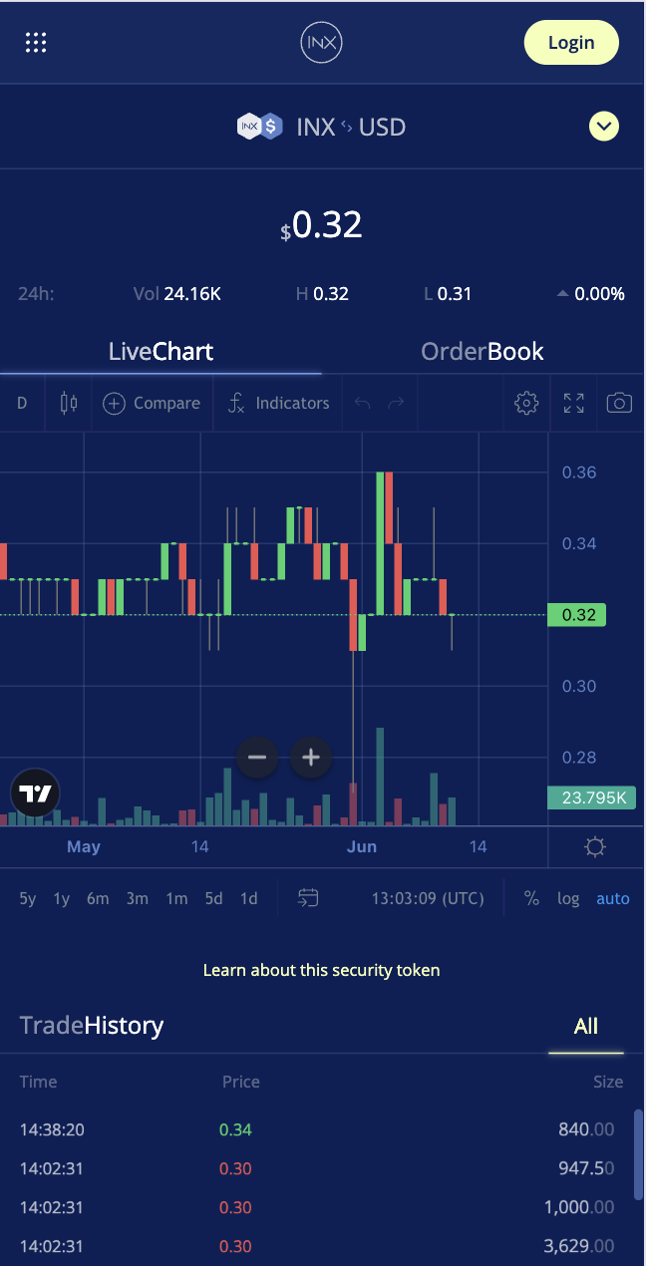Click the INX logo in the header
This screenshot has width=646, height=1266.
click(321, 42)
